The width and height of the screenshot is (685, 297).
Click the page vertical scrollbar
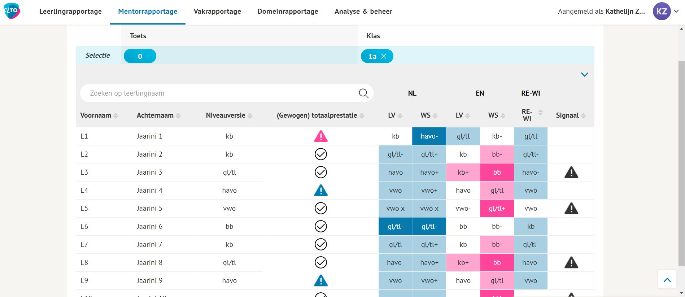(x=682, y=163)
